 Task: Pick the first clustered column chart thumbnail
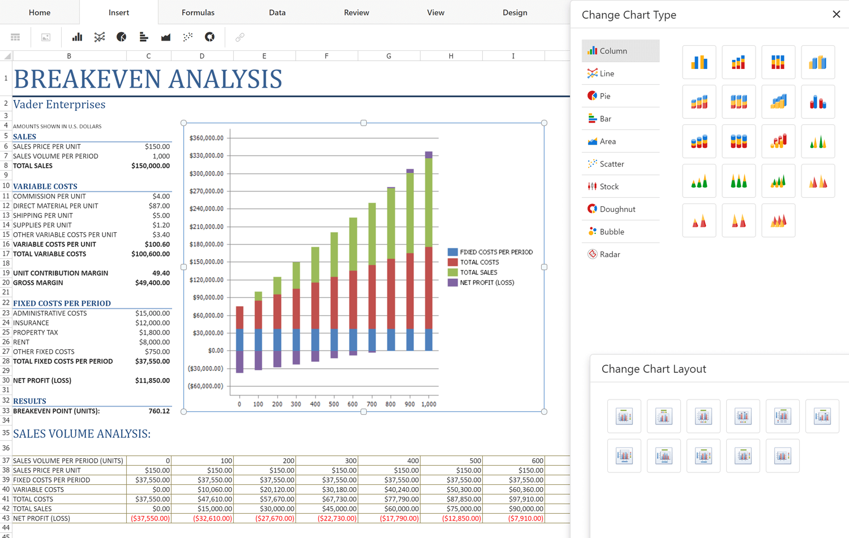(x=699, y=62)
